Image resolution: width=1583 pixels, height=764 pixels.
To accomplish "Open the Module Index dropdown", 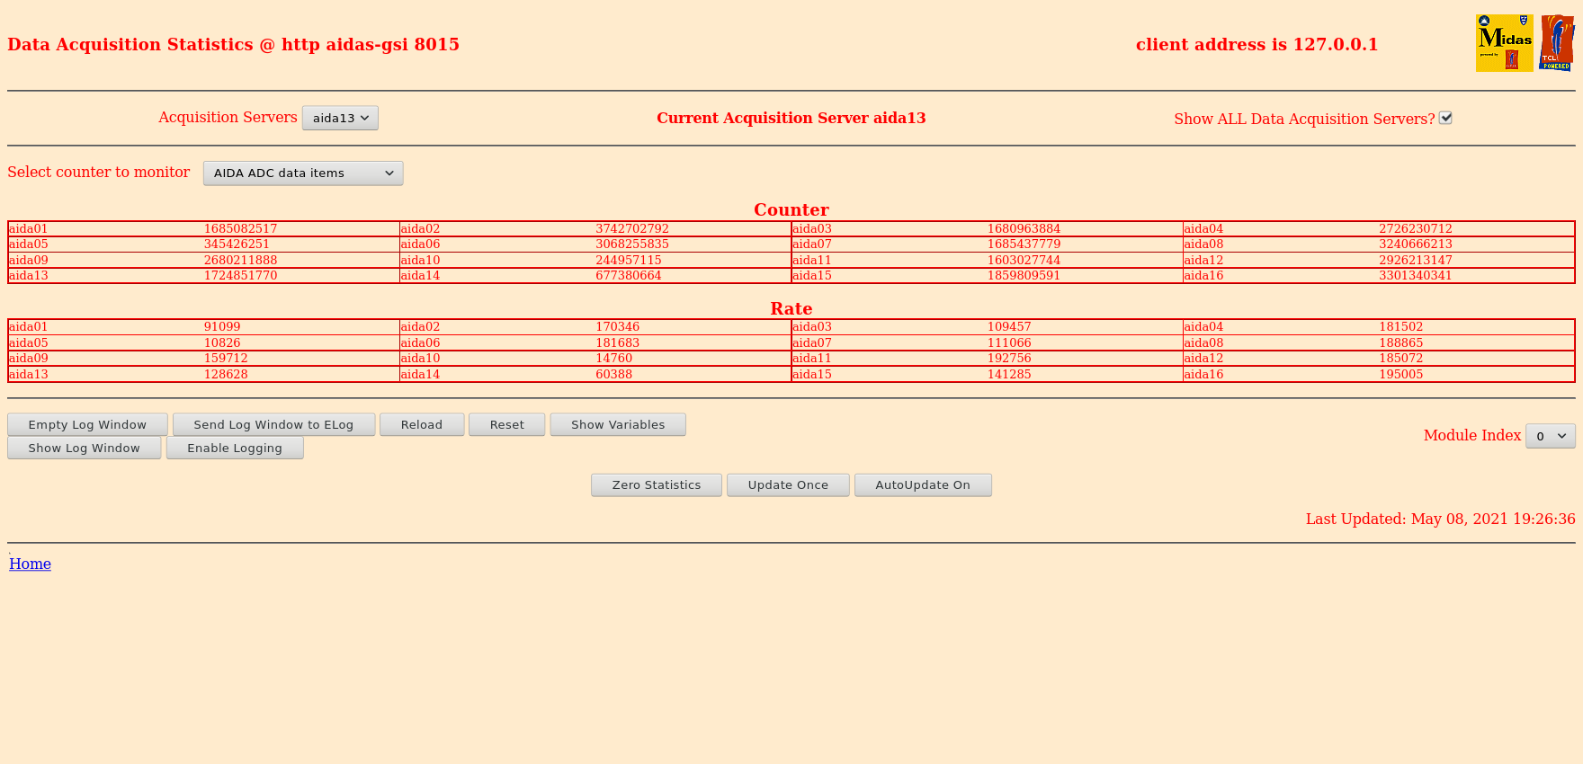I will [1551, 436].
